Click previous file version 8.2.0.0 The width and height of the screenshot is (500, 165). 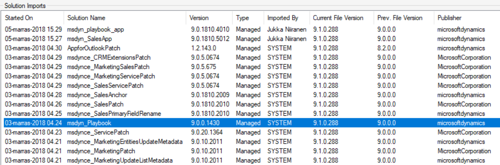386,48
